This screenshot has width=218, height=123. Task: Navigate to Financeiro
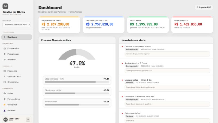(x=17, y=71)
